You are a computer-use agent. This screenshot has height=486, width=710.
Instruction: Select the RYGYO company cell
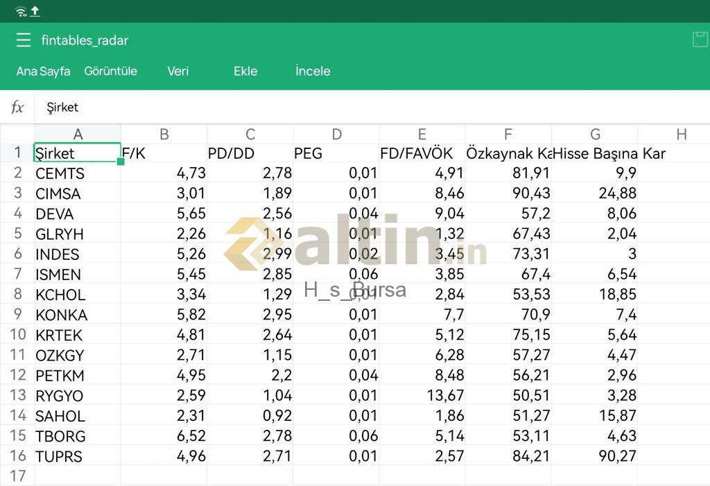pyautogui.click(x=78, y=395)
